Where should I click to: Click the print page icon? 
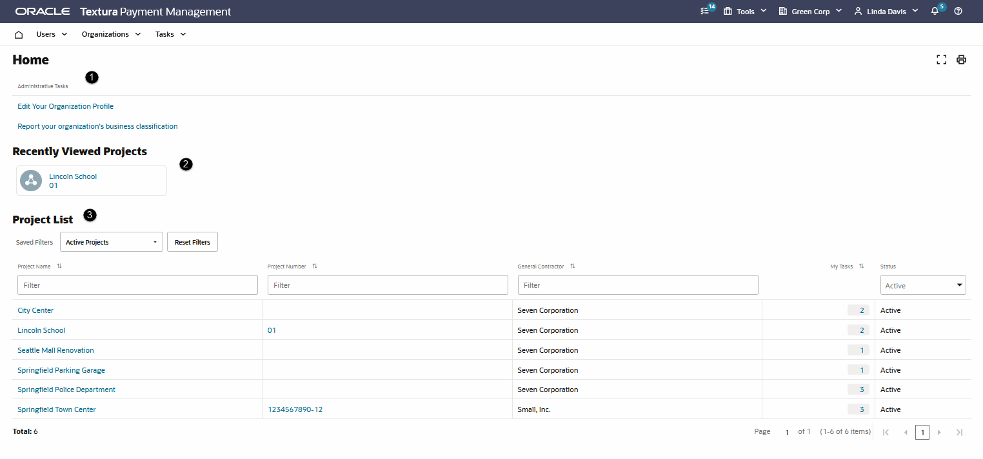pyautogui.click(x=961, y=60)
